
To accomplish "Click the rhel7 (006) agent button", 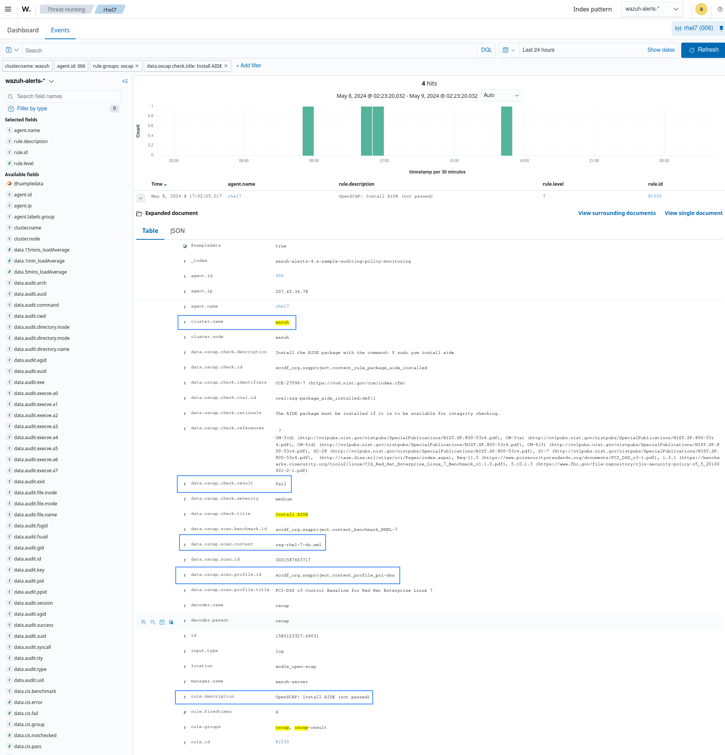I will 694,28.
